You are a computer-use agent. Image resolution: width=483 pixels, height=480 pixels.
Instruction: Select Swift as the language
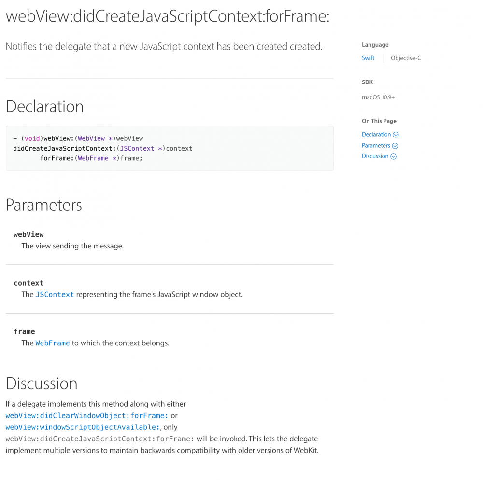coord(368,58)
